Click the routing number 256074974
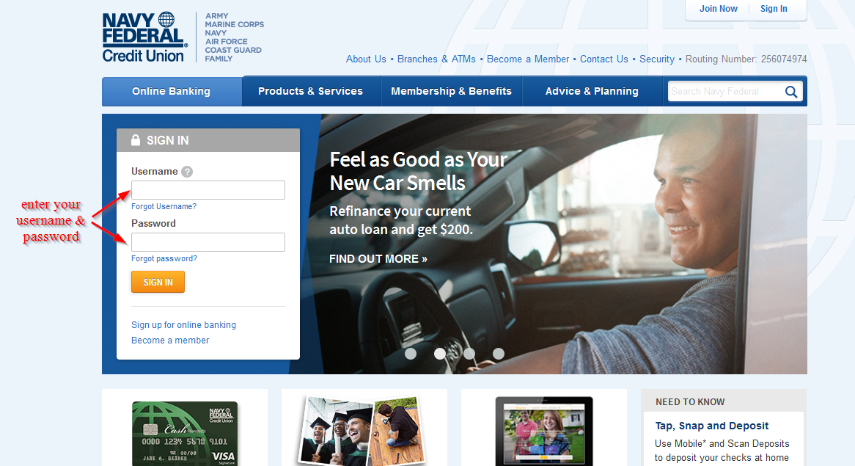The height and width of the screenshot is (466, 855). click(784, 59)
